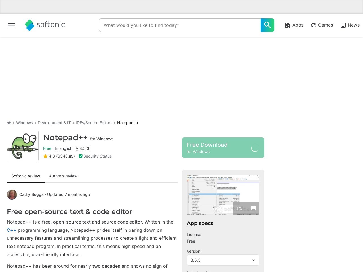Open Development & IT breadcrumb link
The width and height of the screenshot is (363, 272).
[x=54, y=123]
